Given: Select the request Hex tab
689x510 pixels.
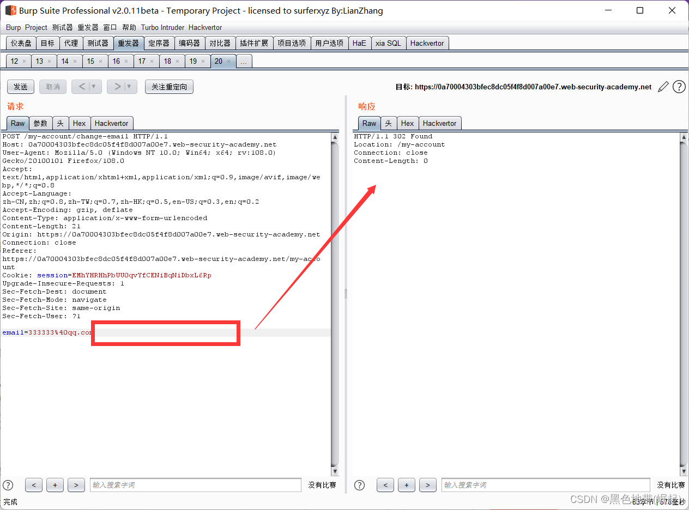Looking at the screenshot, I should (80, 123).
